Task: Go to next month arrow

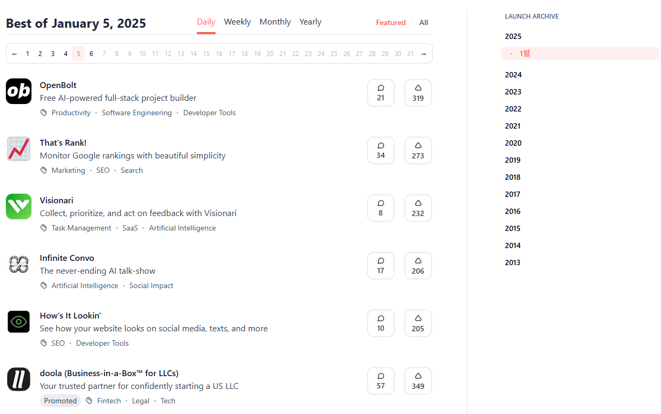Action: click(424, 53)
